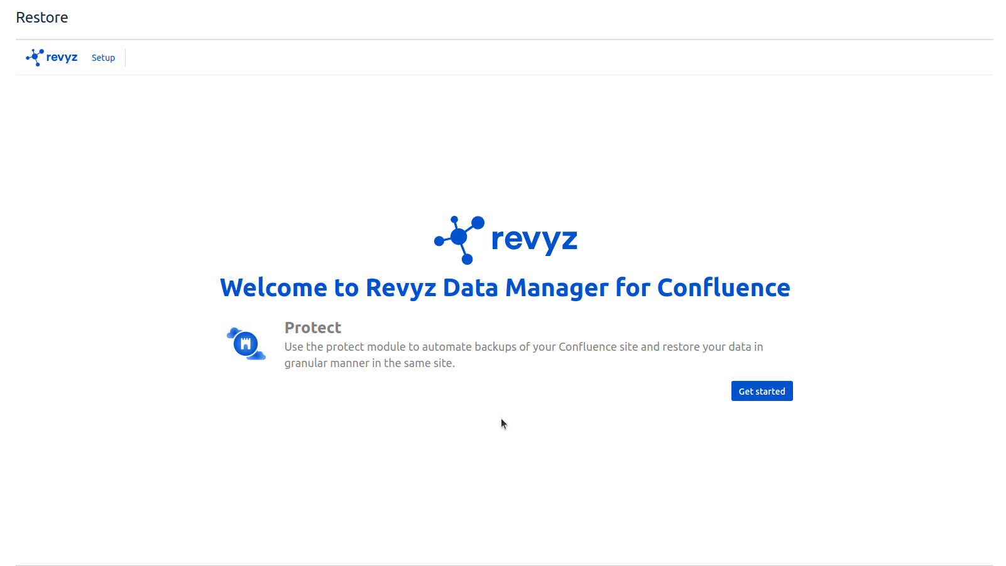Click the Welcome to Revyz Data Manager heading
The width and height of the screenshot is (1006, 566).
pos(504,287)
